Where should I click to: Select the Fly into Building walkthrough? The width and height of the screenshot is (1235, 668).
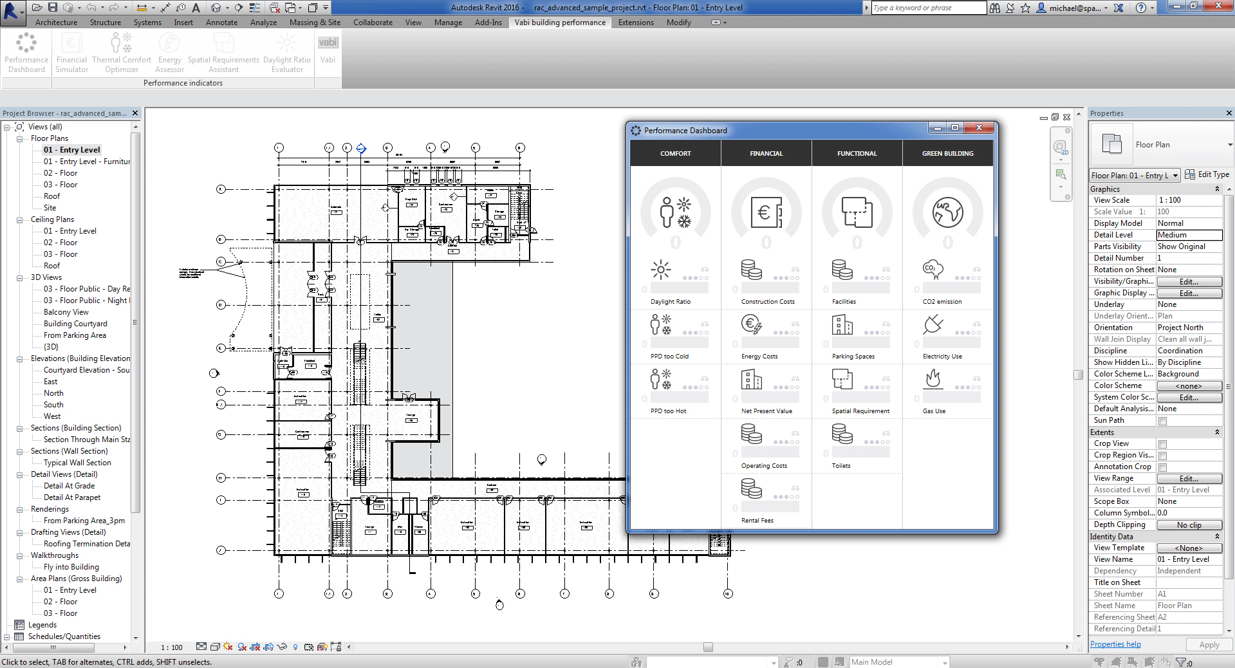click(71, 567)
